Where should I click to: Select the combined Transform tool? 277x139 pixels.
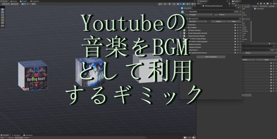pos(2,23)
